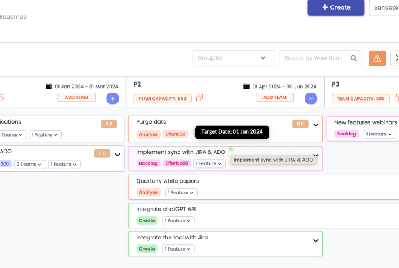Click the search magnifier icon

353,58
